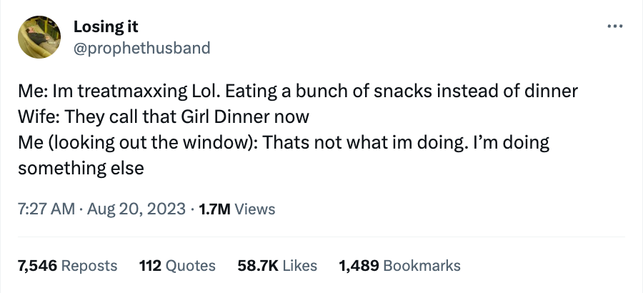Viewport: 643px width, 293px height.
Task: Click the Views label beside 1.7M
Action: point(254,209)
